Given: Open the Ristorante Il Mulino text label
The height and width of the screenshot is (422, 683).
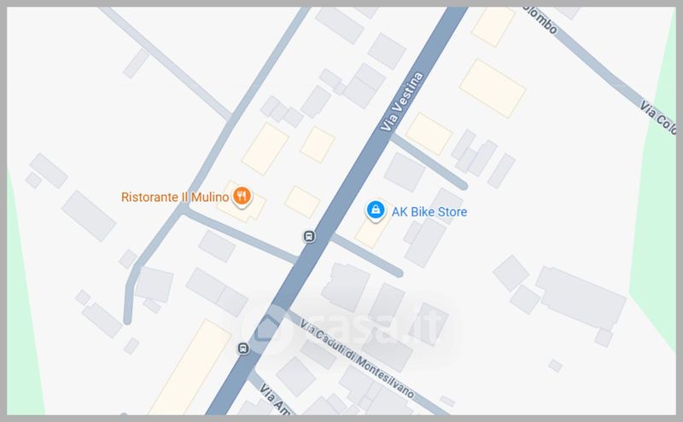Looking at the screenshot, I should pos(175,197).
